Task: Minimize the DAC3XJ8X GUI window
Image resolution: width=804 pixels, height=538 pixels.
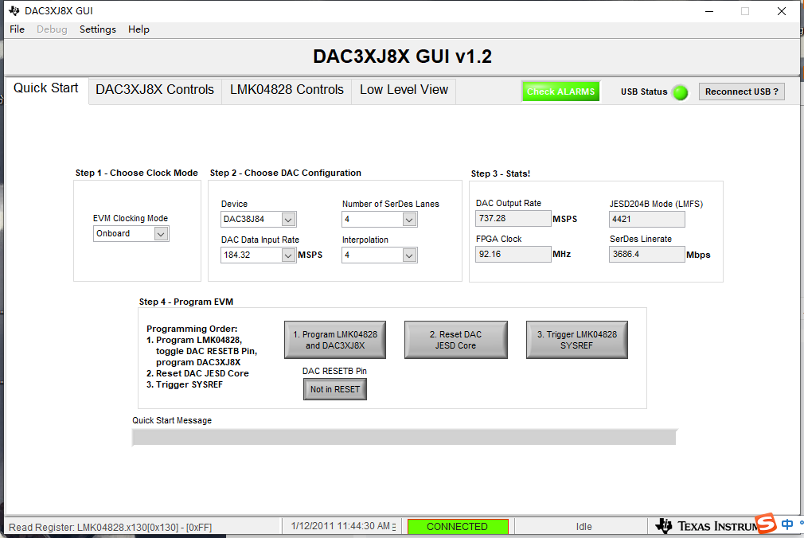Action: (709, 11)
